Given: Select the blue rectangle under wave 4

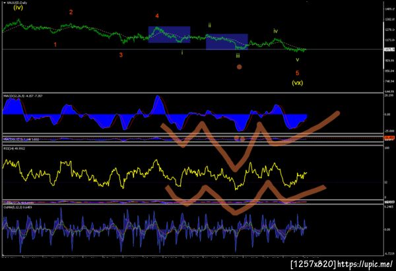Looking at the screenshot, I should click(169, 34).
